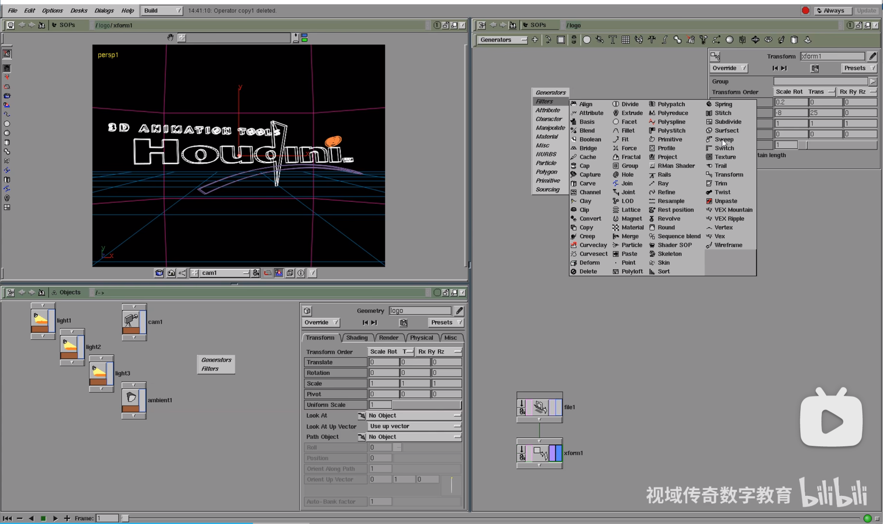Screen dimensions: 883x524
Task: Click the geometry cube icon in logo parameter pane
Action: click(307, 310)
